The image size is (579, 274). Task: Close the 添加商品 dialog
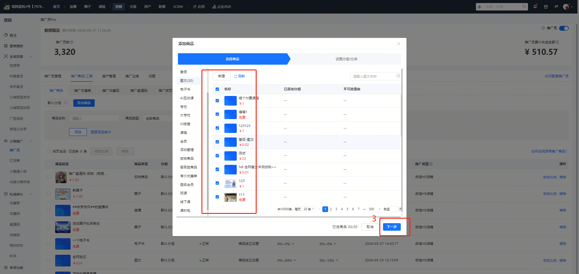coord(399,44)
